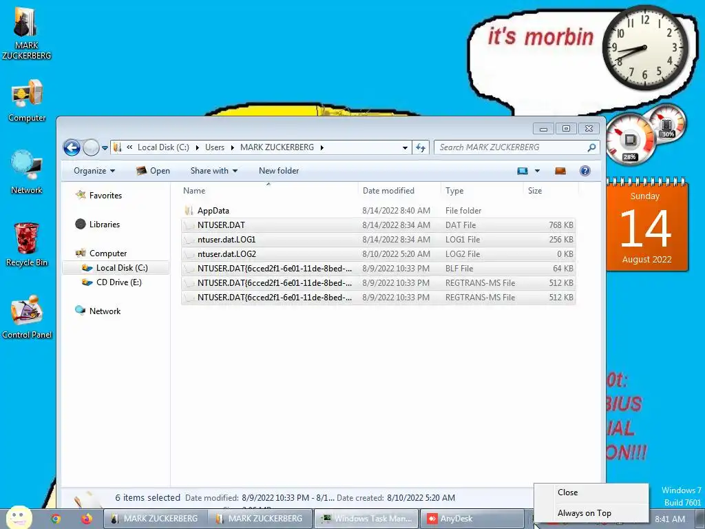Click the 8:41 AM taskbar clock

pyautogui.click(x=670, y=519)
